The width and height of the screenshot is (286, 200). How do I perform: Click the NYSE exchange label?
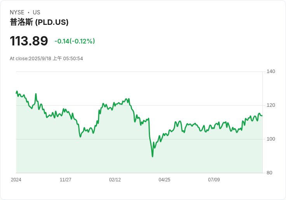(17, 12)
